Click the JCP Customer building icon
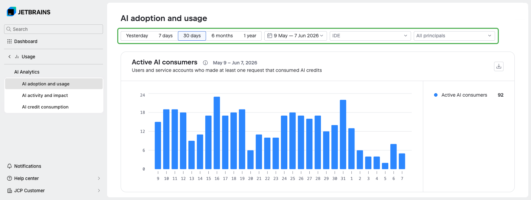This screenshot has width=531, height=200. [9, 191]
